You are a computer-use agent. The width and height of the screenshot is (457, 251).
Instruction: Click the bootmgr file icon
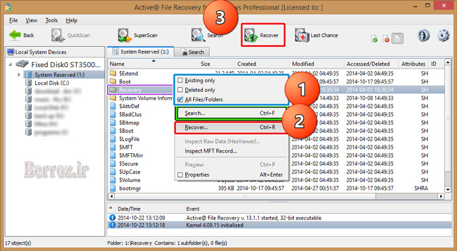[x=113, y=188]
